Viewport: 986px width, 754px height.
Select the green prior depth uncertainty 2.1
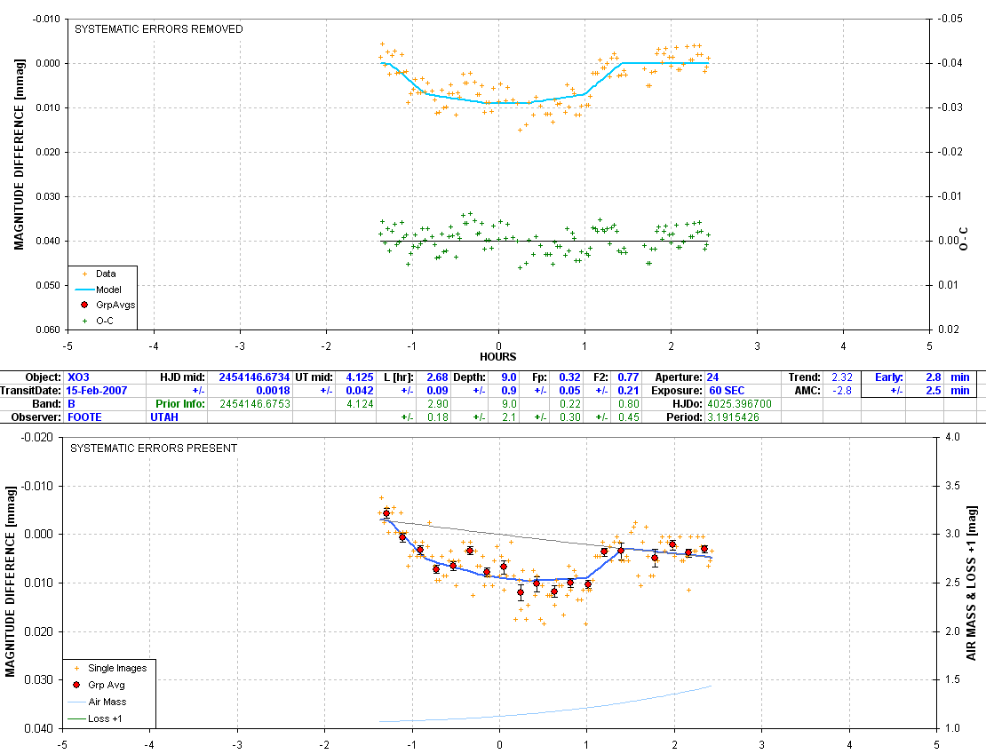[509, 417]
